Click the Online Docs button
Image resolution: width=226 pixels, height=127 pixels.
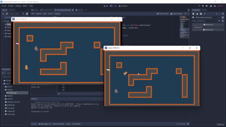click(162, 14)
